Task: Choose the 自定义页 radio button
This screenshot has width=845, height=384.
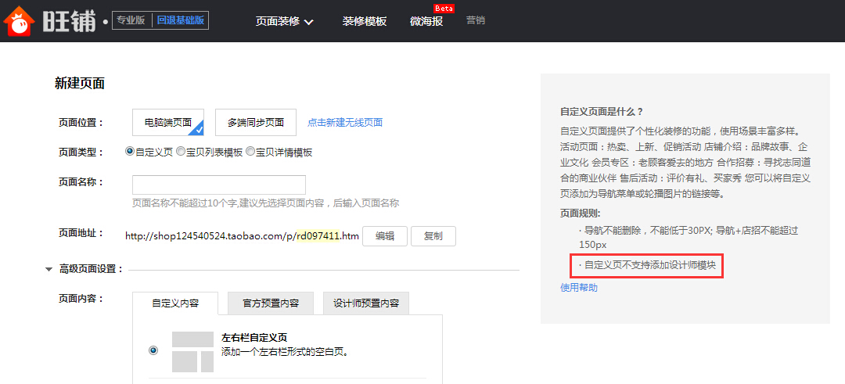Action: pos(129,152)
